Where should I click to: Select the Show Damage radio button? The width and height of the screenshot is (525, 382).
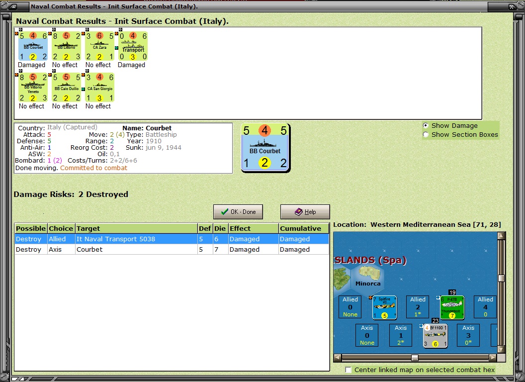426,126
